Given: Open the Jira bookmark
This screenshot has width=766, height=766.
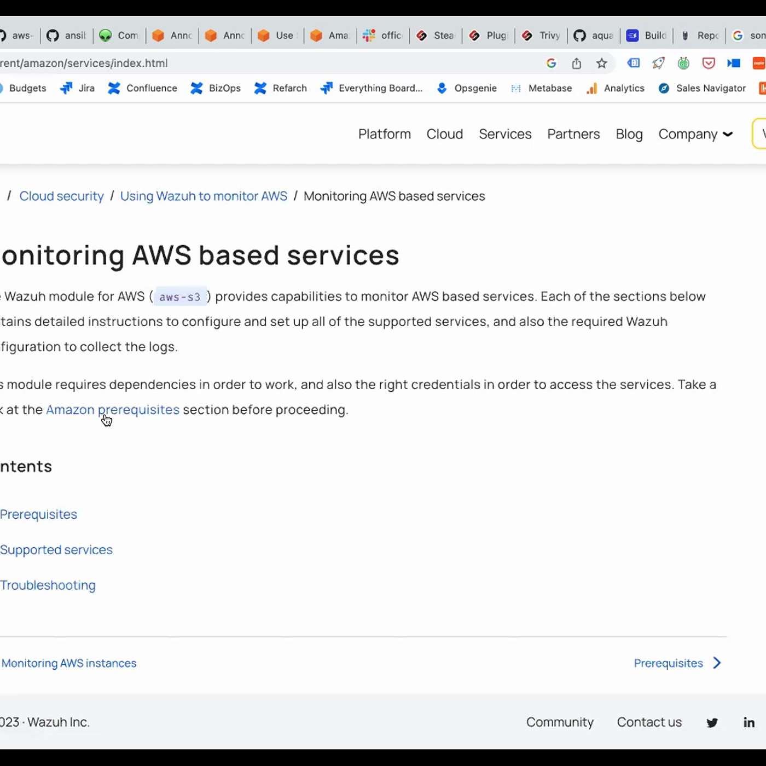Looking at the screenshot, I should [77, 88].
